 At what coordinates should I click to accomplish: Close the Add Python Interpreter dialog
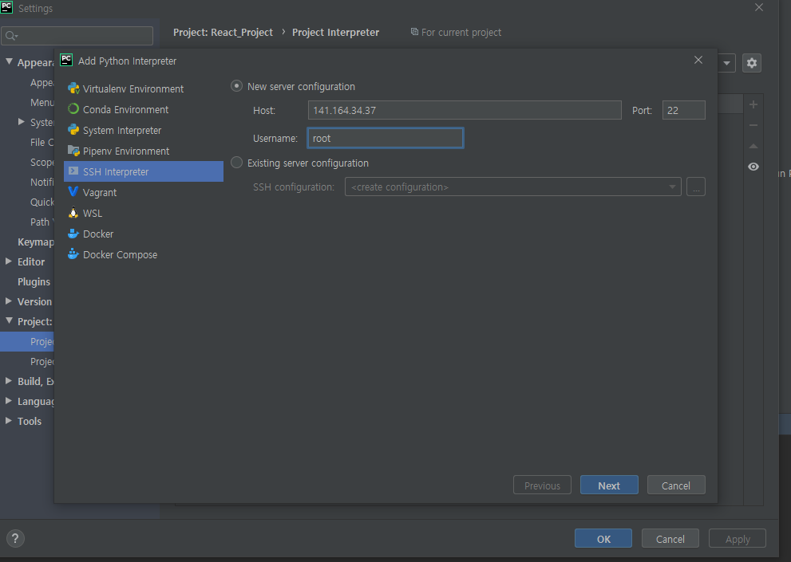click(x=698, y=60)
